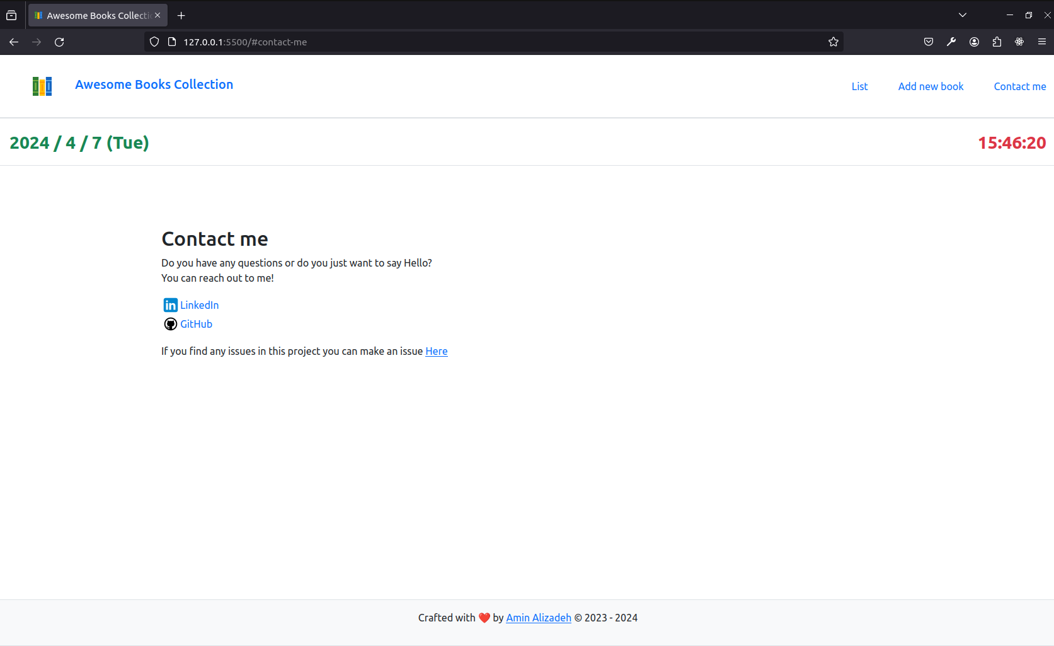The image size is (1054, 646).
Task: Open the extensions puzzle icon
Action: click(997, 42)
